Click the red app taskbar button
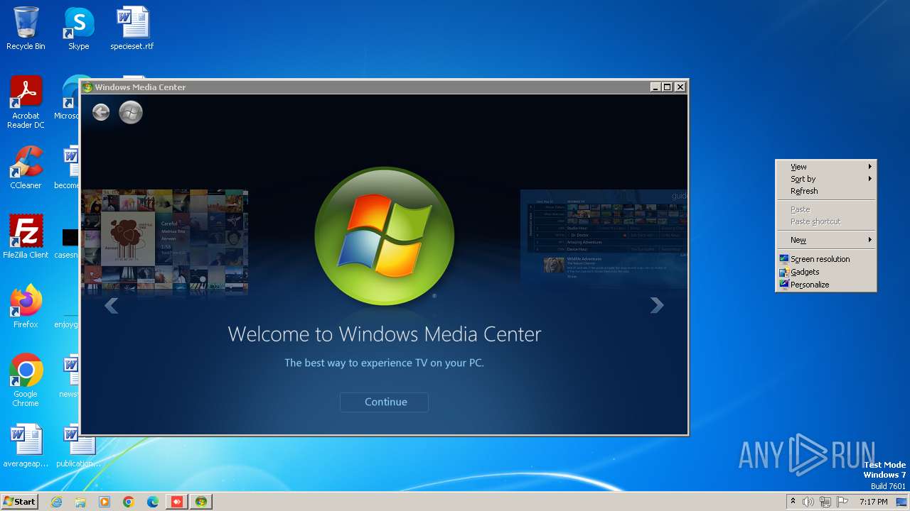 pyautogui.click(x=177, y=502)
